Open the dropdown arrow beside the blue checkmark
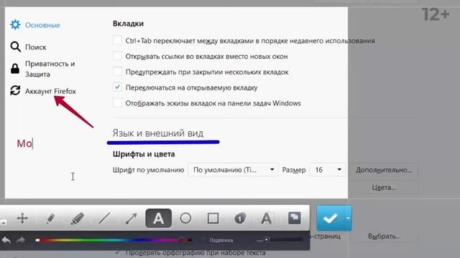 pyautogui.click(x=348, y=218)
